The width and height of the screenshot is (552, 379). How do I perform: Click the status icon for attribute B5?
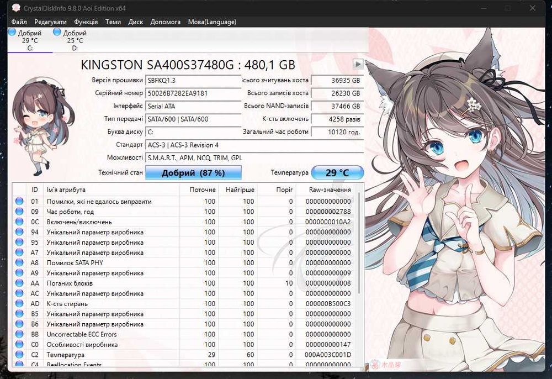[19, 313]
